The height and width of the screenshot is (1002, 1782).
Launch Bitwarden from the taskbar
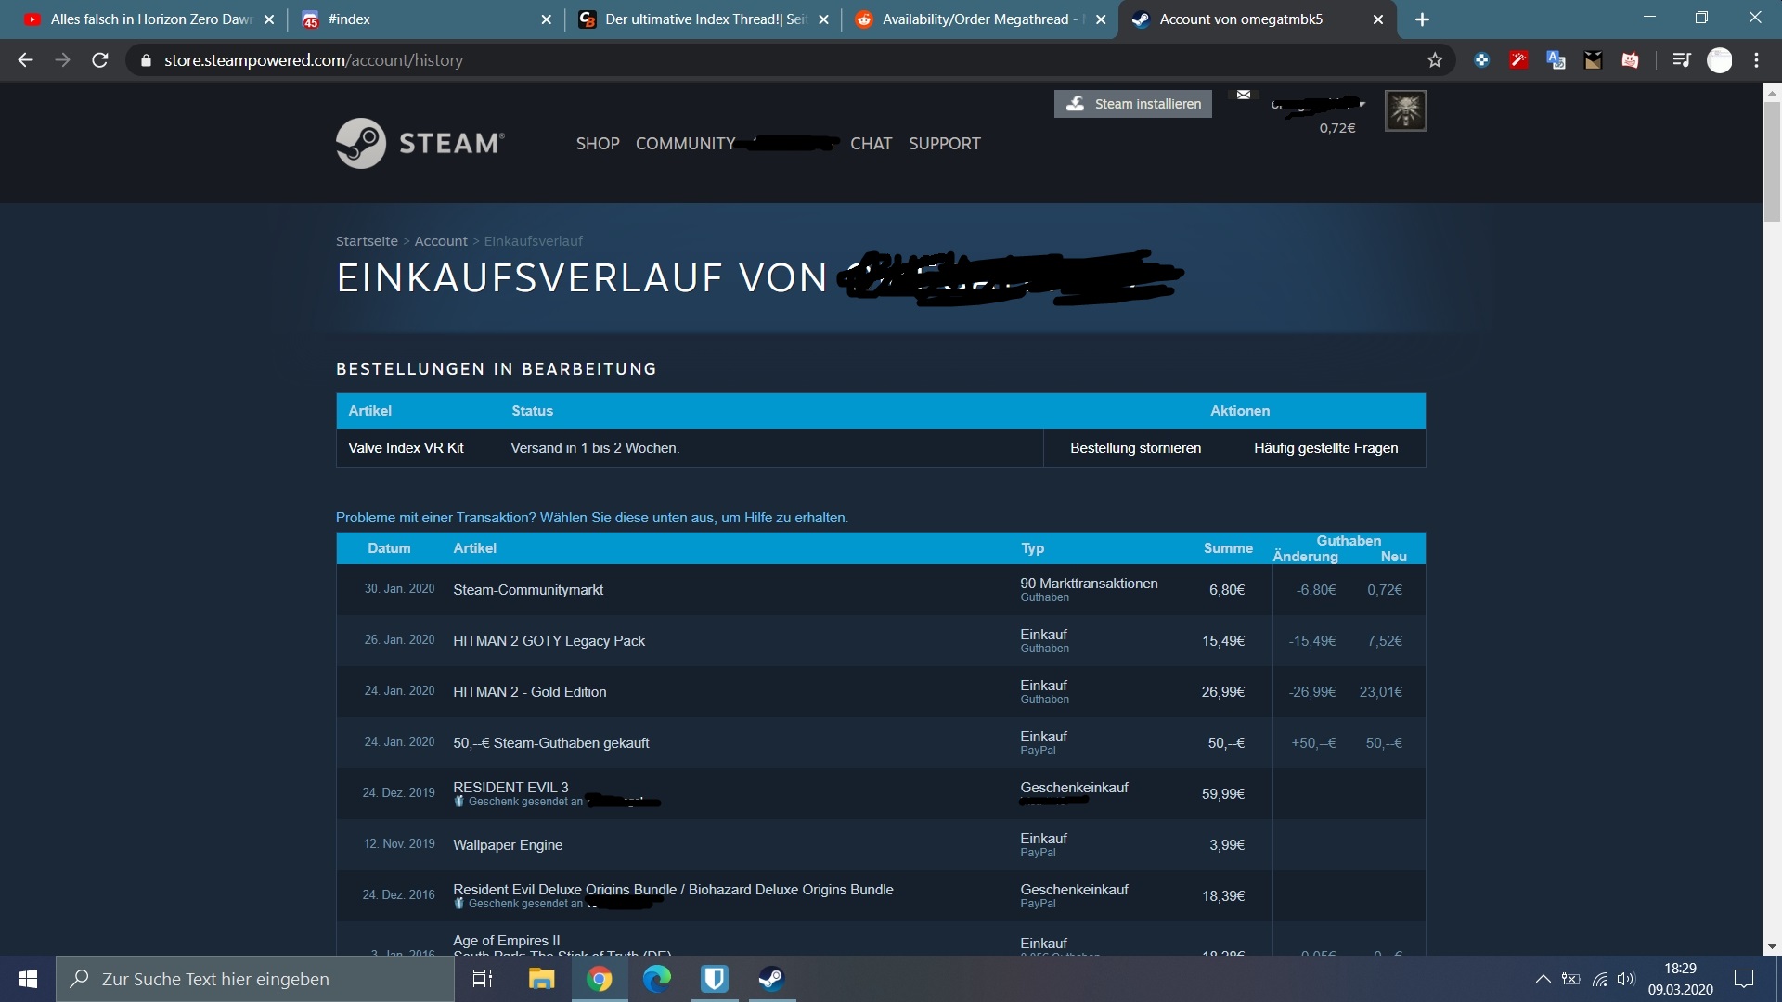pyautogui.click(x=714, y=979)
